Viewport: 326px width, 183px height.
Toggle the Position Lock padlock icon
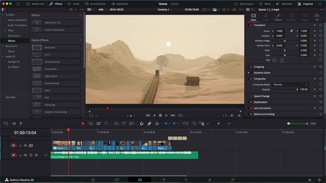point(157,123)
